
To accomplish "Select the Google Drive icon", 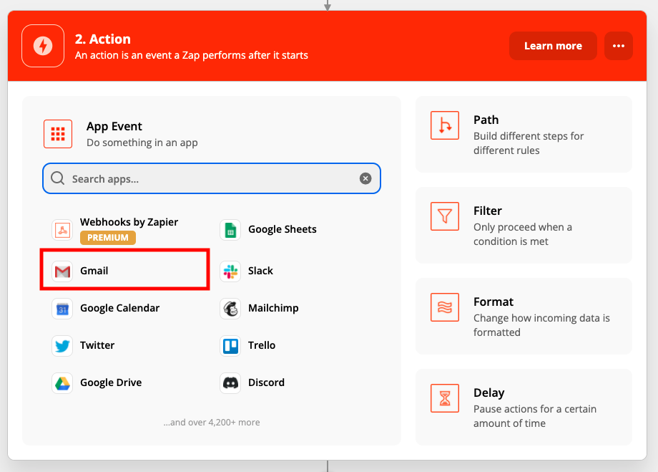I will click(63, 383).
